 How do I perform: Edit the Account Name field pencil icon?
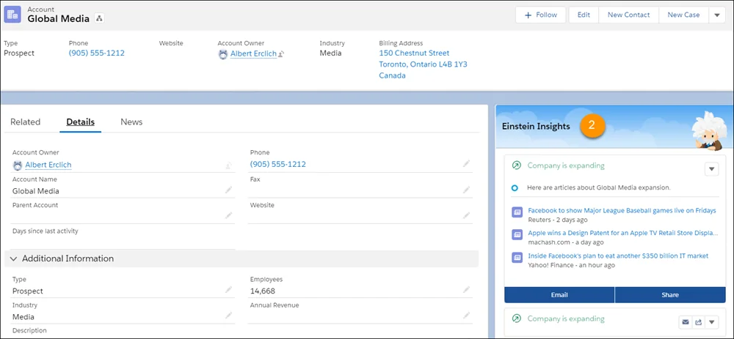tap(228, 190)
